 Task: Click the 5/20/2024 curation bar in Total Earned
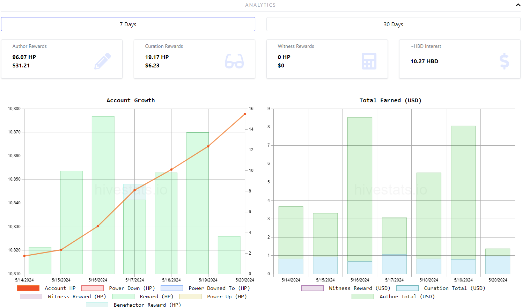[x=498, y=265]
